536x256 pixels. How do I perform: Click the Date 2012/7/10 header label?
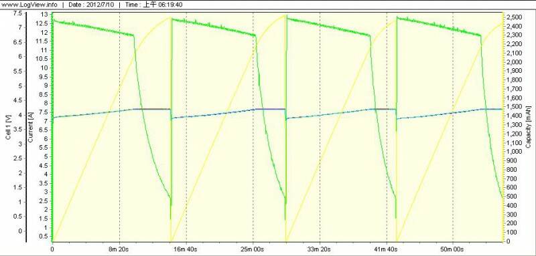click(91, 5)
